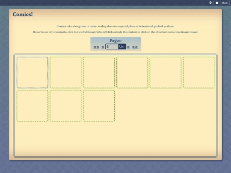Viewport: 231px width, 173px height.
Task: Go to next page with single-right arrow
Action: (x=128, y=47)
